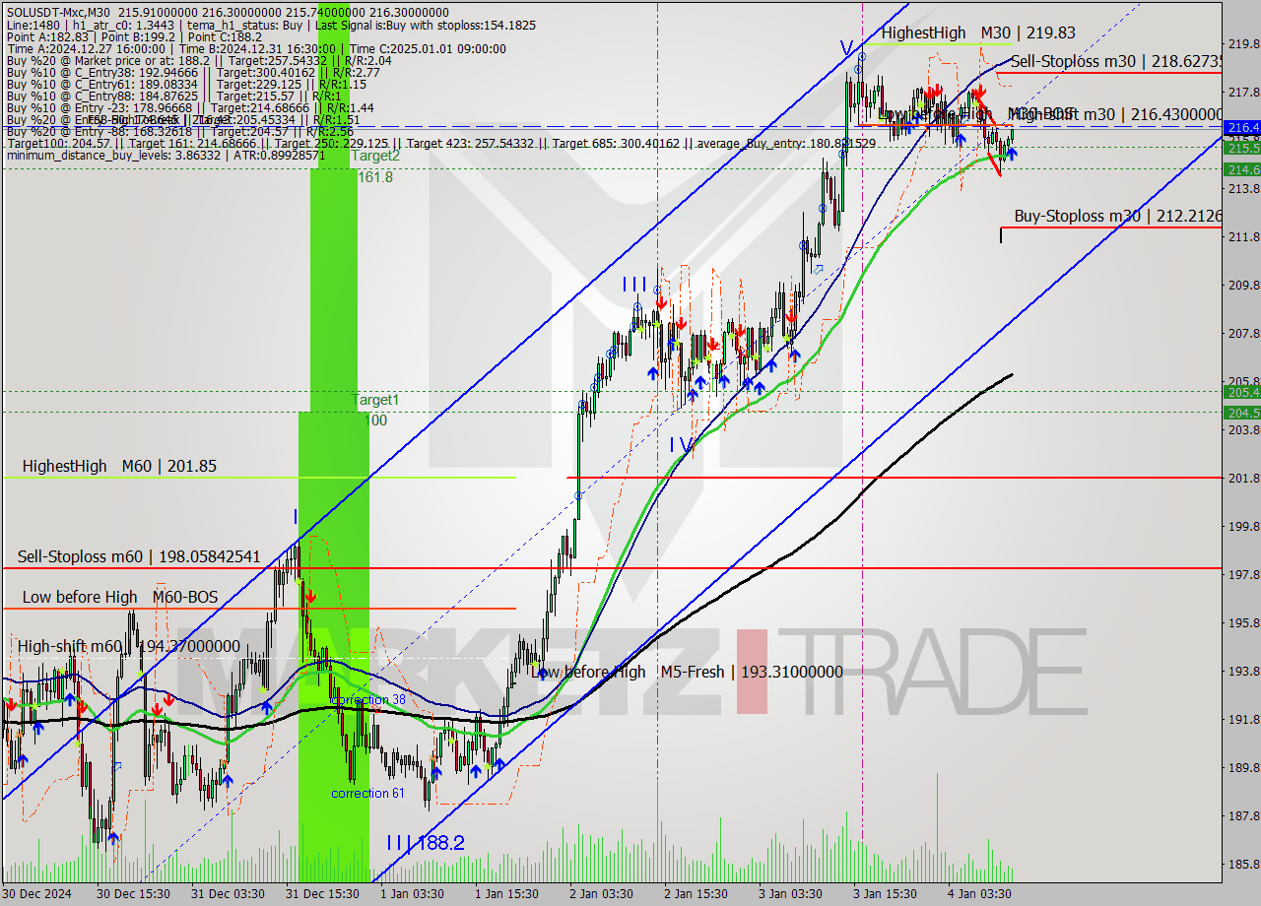Viewport: 1261px width, 906px height.
Task: Click the 'Buy %10 @ C_Entry38: 192.94666' line
Action: click(192, 73)
